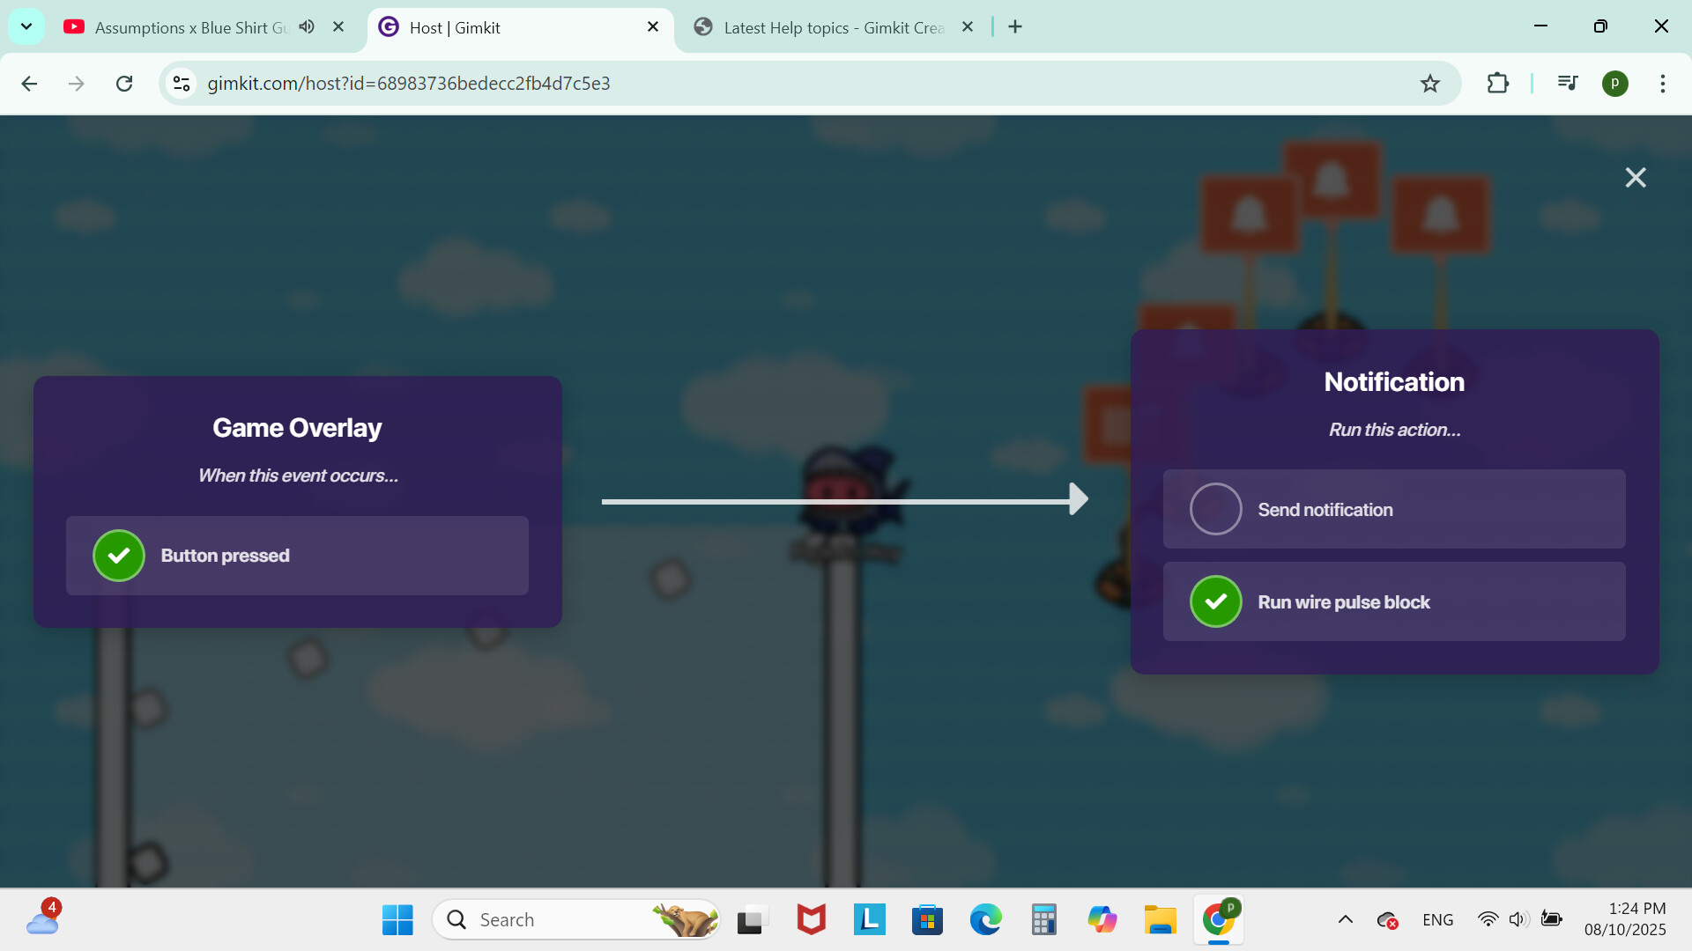Expand the tab search dropdown arrow

coord(26,26)
